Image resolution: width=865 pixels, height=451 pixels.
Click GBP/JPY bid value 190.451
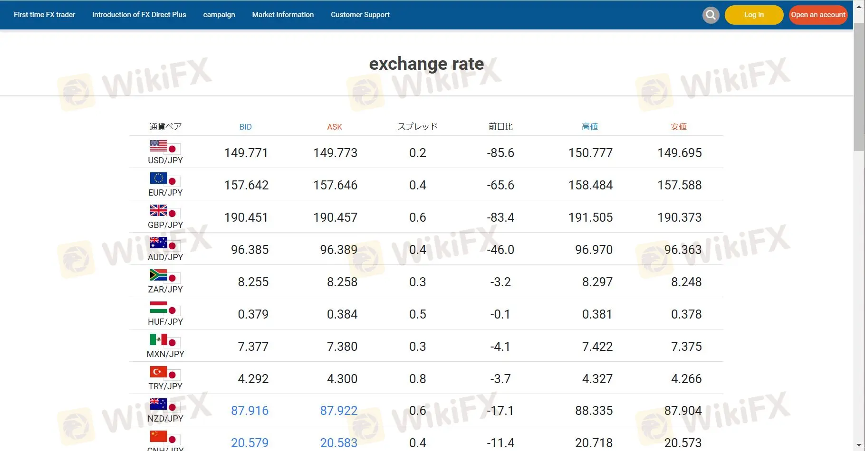tap(246, 217)
